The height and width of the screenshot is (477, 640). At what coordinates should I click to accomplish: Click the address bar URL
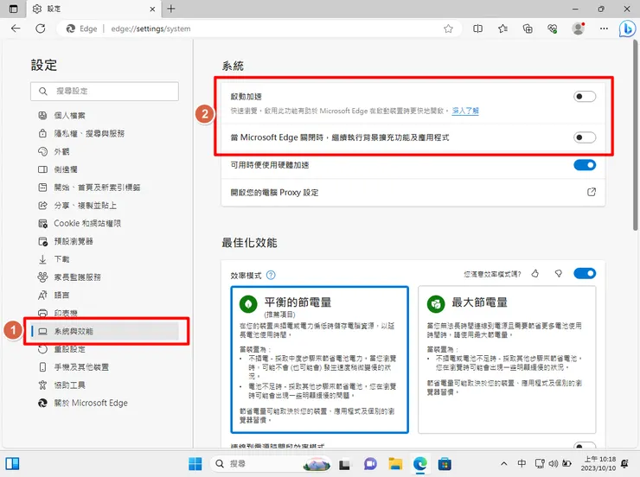[x=150, y=29]
